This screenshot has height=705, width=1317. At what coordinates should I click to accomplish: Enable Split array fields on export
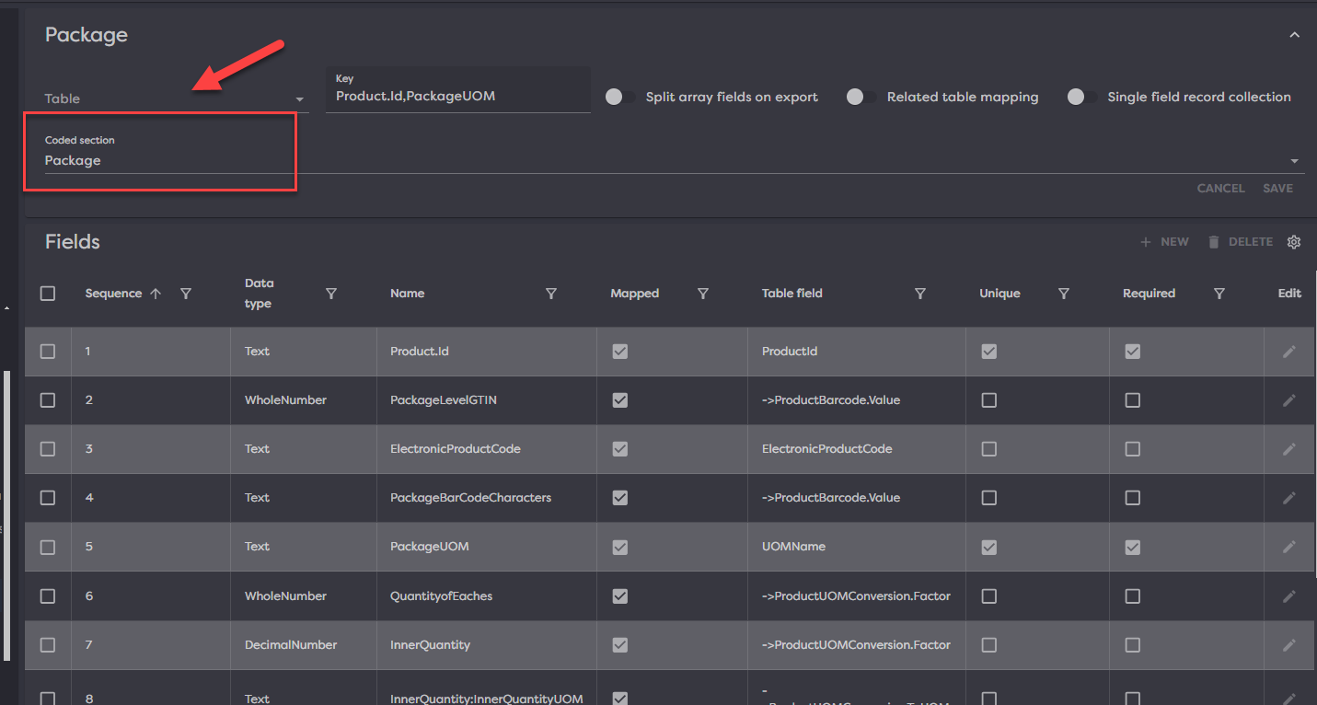pyautogui.click(x=619, y=98)
